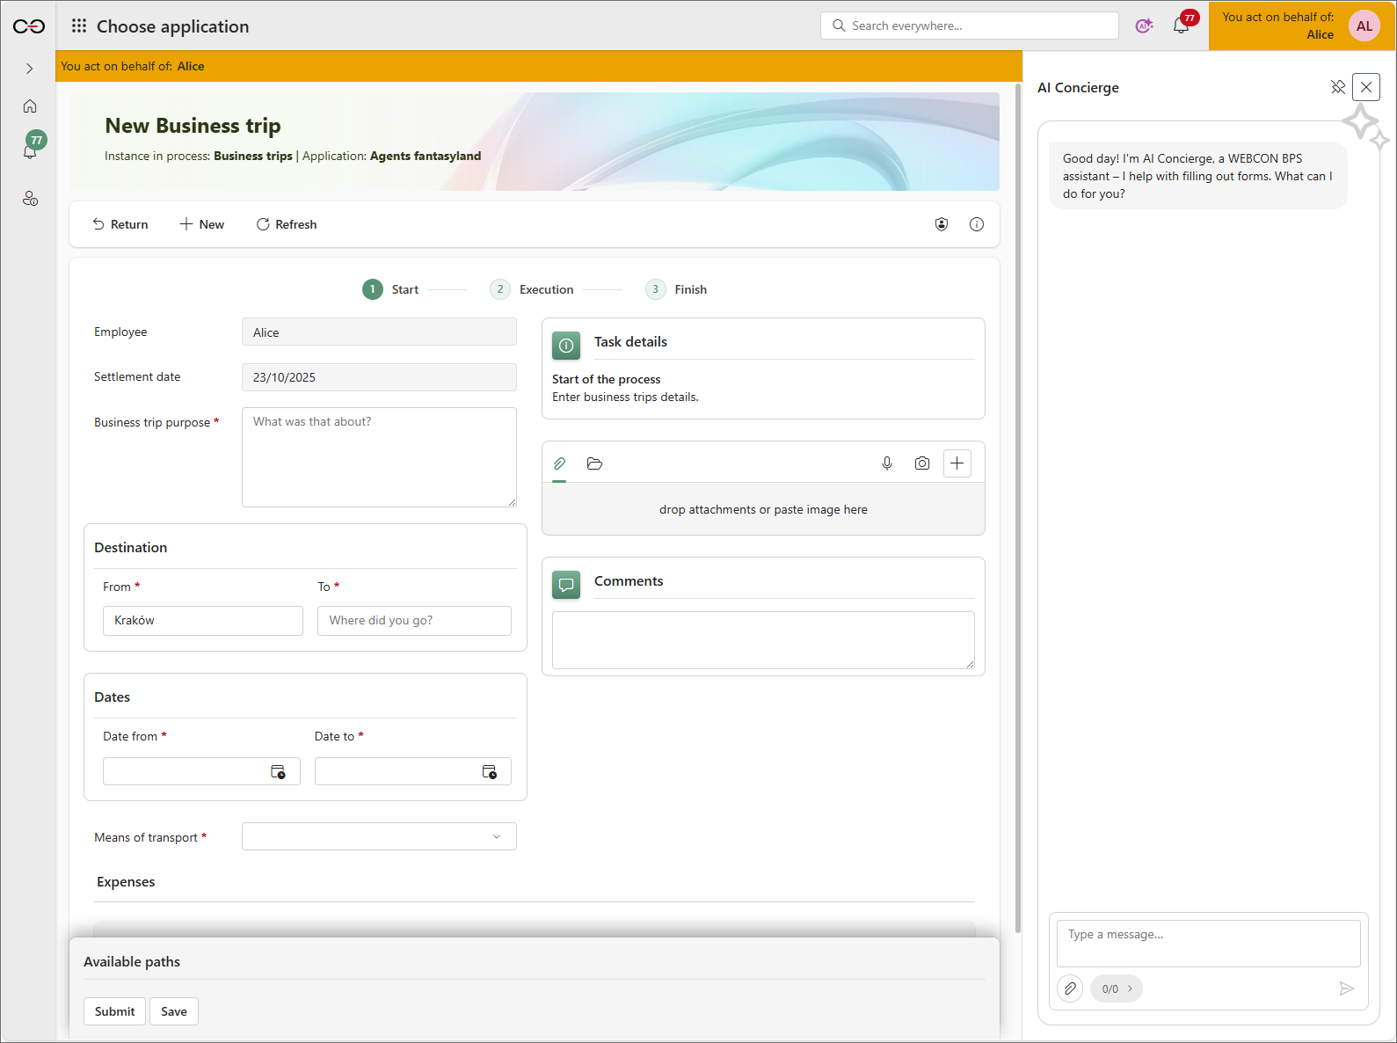1397x1043 pixels.
Task: Click the form info icon
Action: click(x=976, y=224)
